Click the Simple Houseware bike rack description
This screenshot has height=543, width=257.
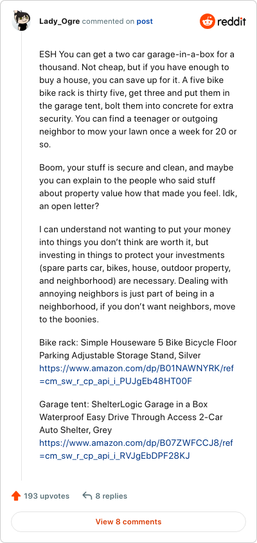[137, 349]
